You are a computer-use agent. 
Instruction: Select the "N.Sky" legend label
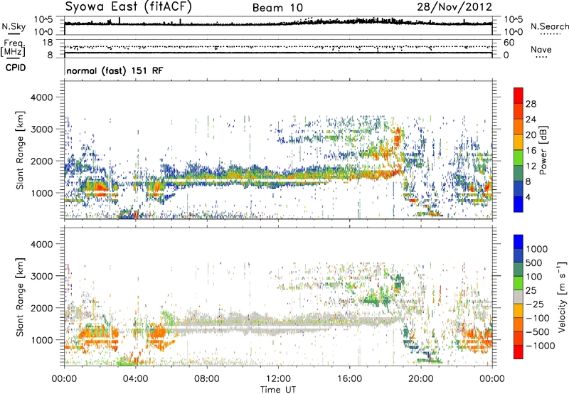[x=14, y=26]
